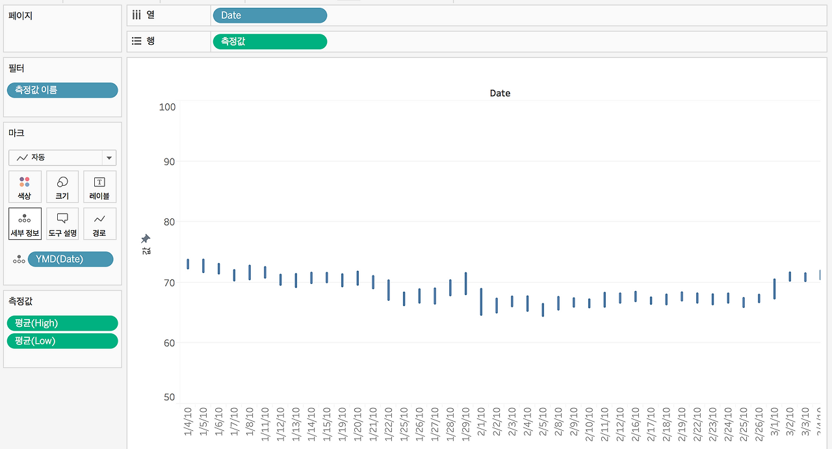This screenshot has width=832, height=449.
Task: Select the 측정값 pill on rows shelf
Action: (270, 42)
